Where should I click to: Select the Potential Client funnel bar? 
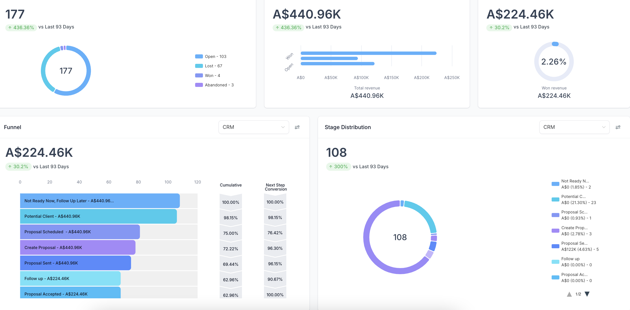[x=98, y=216]
